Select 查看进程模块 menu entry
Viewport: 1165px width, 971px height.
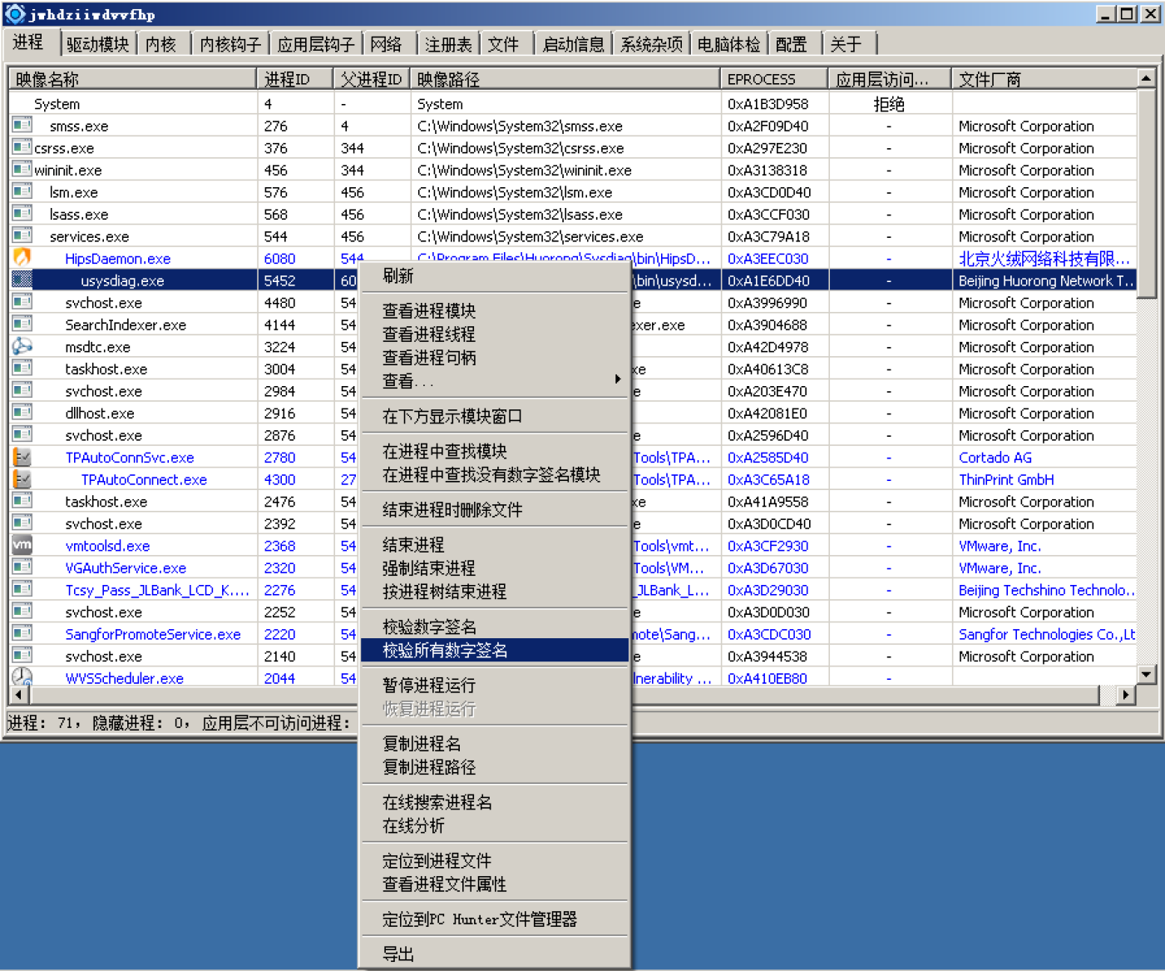495,310
